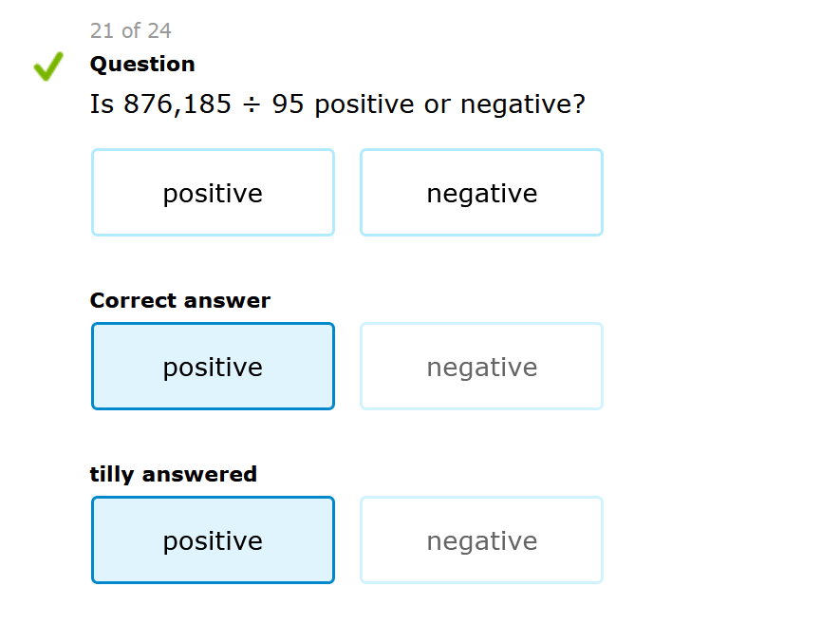The width and height of the screenshot is (821, 643).
Task: Click "positive" under Correct answer
Action: point(213,367)
